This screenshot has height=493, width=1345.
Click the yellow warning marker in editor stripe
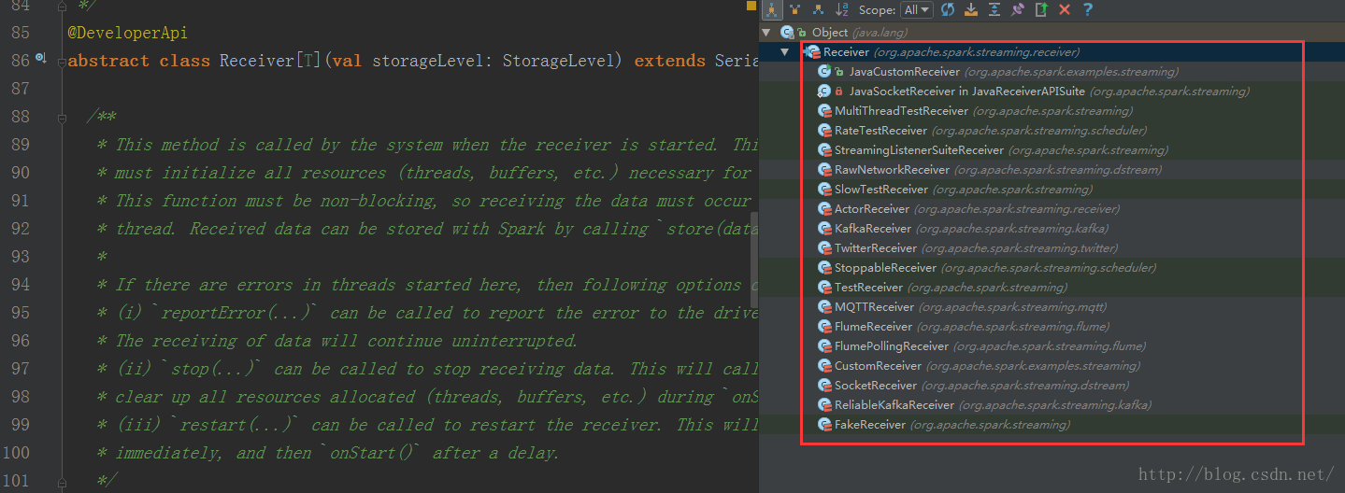point(751,6)
